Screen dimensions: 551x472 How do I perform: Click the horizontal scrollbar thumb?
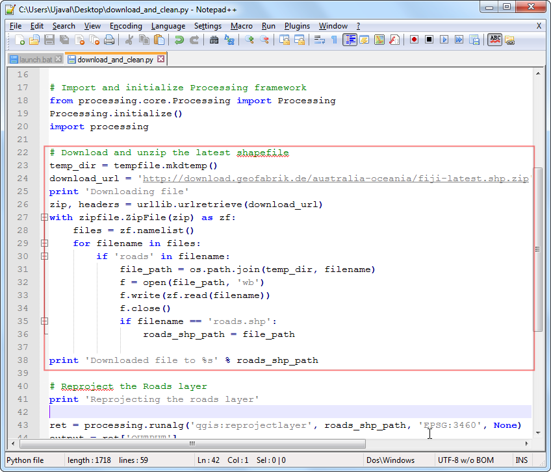(x=191, y=444)
